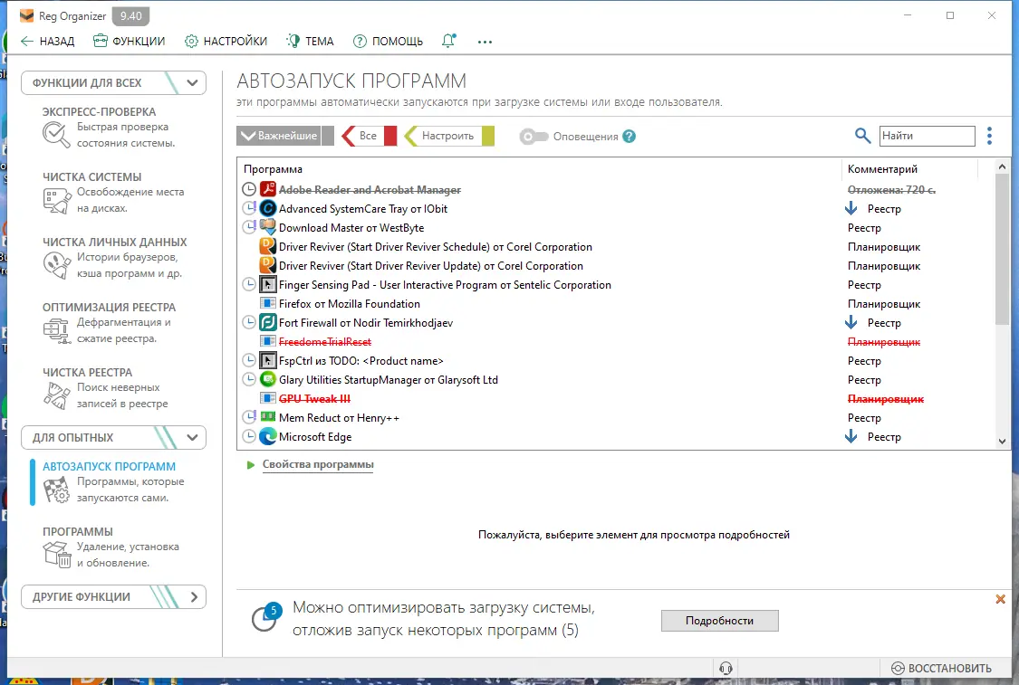Click the FspCtrl program icon

tap(268, 360)
